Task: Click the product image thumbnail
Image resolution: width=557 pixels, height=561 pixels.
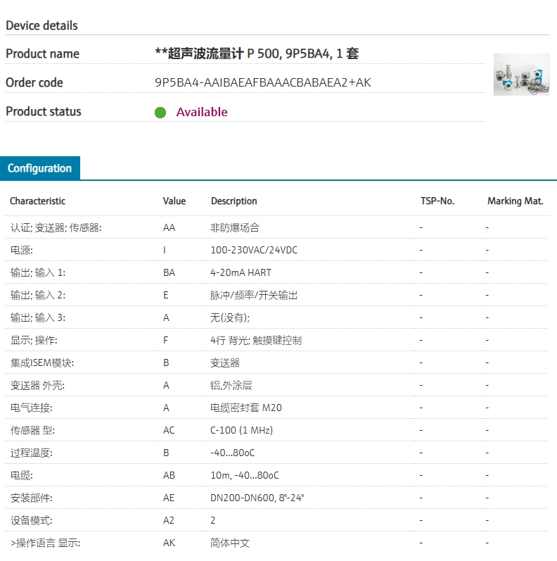Action: [x=522, y=75]
